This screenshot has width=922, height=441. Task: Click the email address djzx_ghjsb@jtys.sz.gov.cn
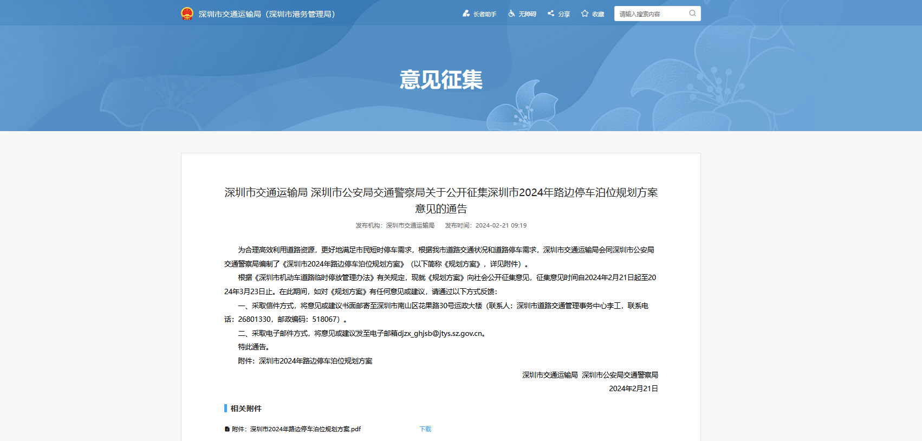[x=440, y=334]
